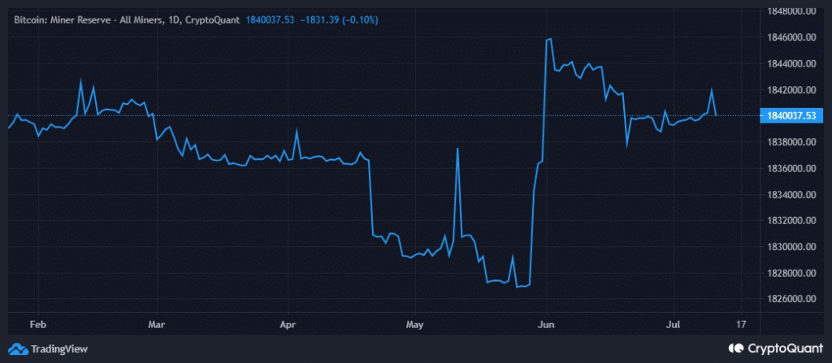The width and height of the screenshot is (832, 363).
Task: Click the TradingView logo icon
Action: pyautogui.click(x=20, y=348)
